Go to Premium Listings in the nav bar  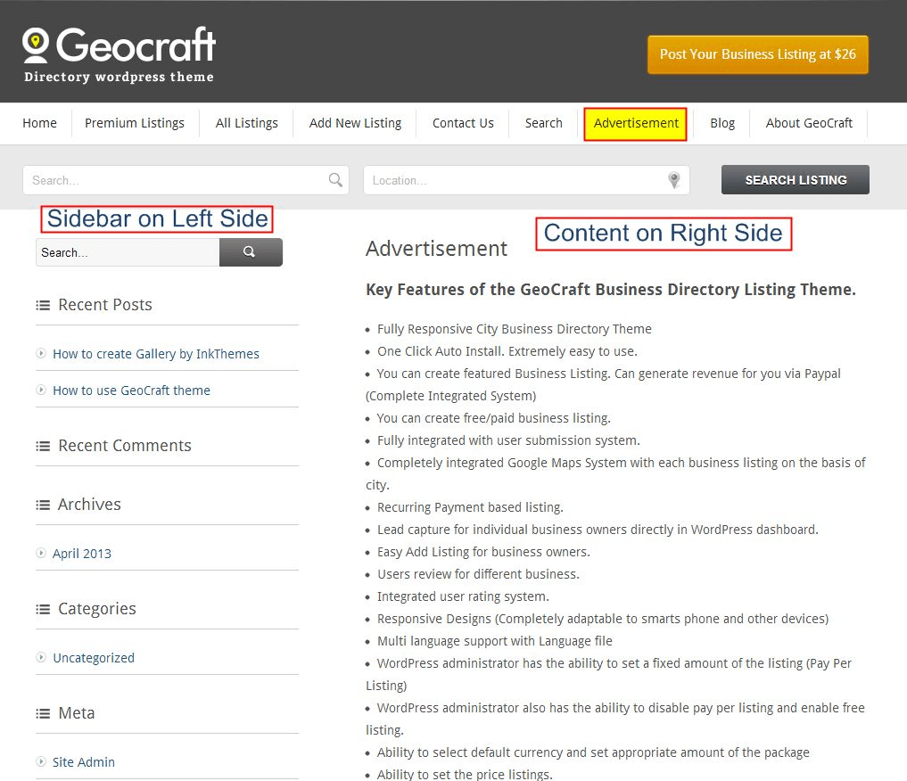[x=135, y=123]
